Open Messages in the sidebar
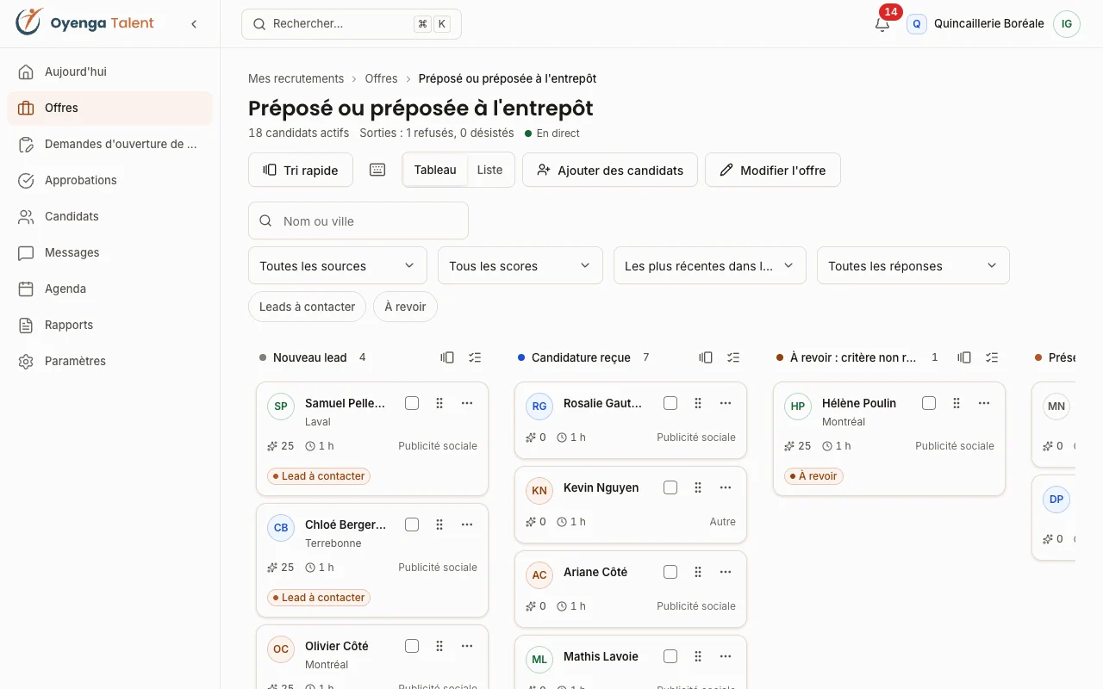The height and width of the screenshot is (689, 1103). [109, 252]
